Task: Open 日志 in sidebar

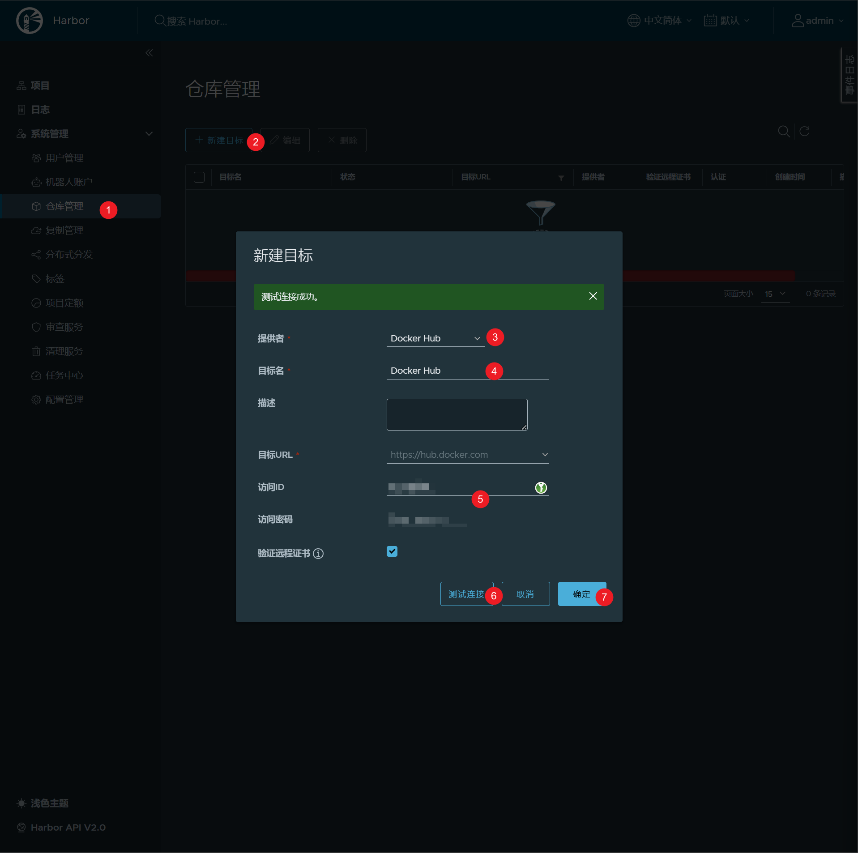Action: coord(40,110)
